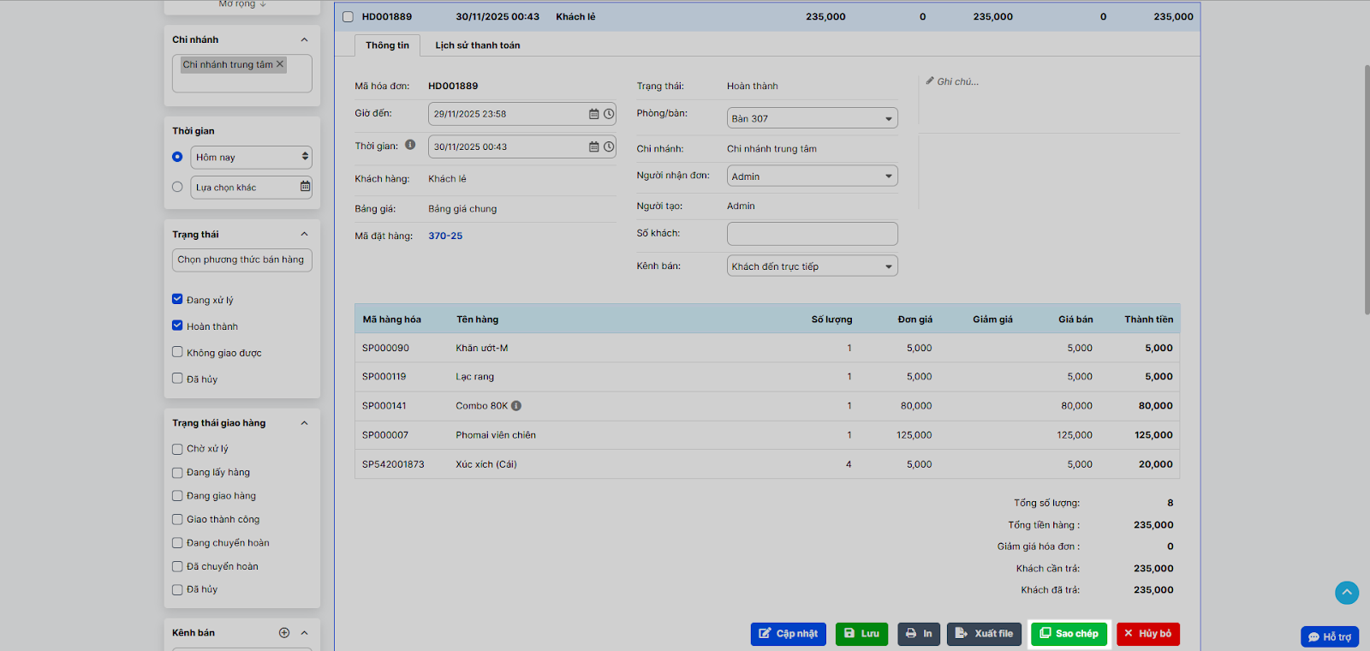Click the Khăn ướt-M item name

pos(482,348)
